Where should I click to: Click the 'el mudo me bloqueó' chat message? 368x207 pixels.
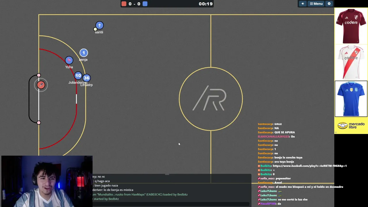(x=309, y=187)
